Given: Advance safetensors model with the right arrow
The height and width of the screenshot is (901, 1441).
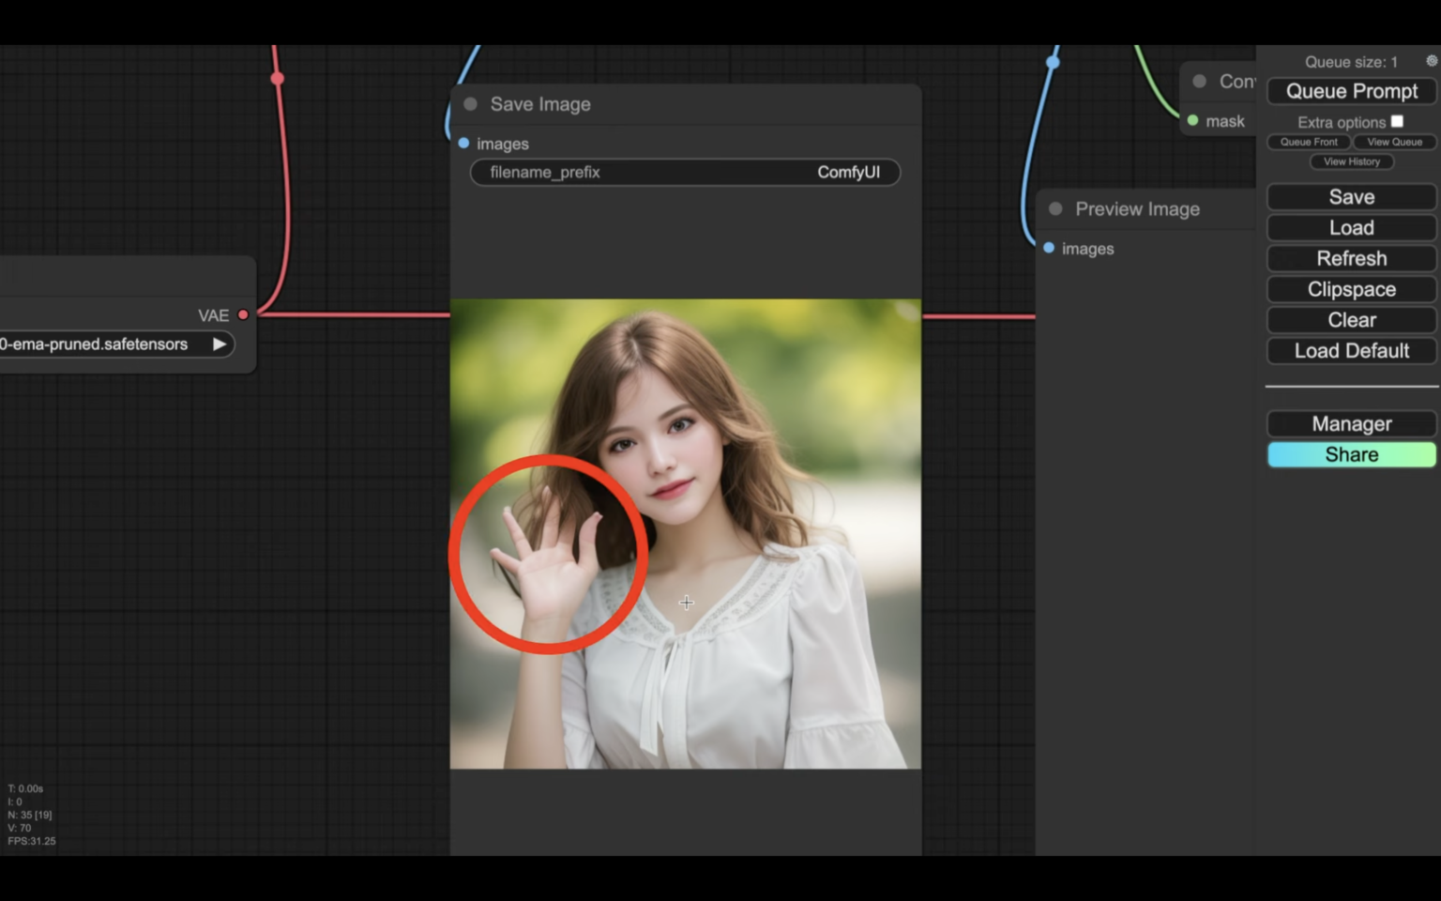Looking at the screenshot, I should [220, 344].
